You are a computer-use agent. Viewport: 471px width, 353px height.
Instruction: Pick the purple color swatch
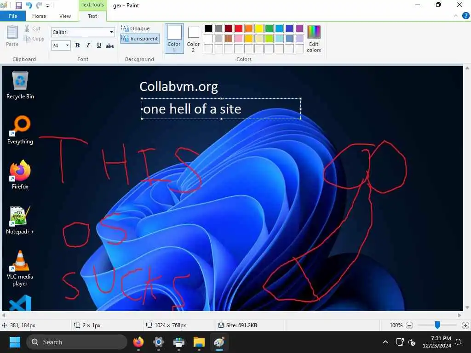coord(299,28)
